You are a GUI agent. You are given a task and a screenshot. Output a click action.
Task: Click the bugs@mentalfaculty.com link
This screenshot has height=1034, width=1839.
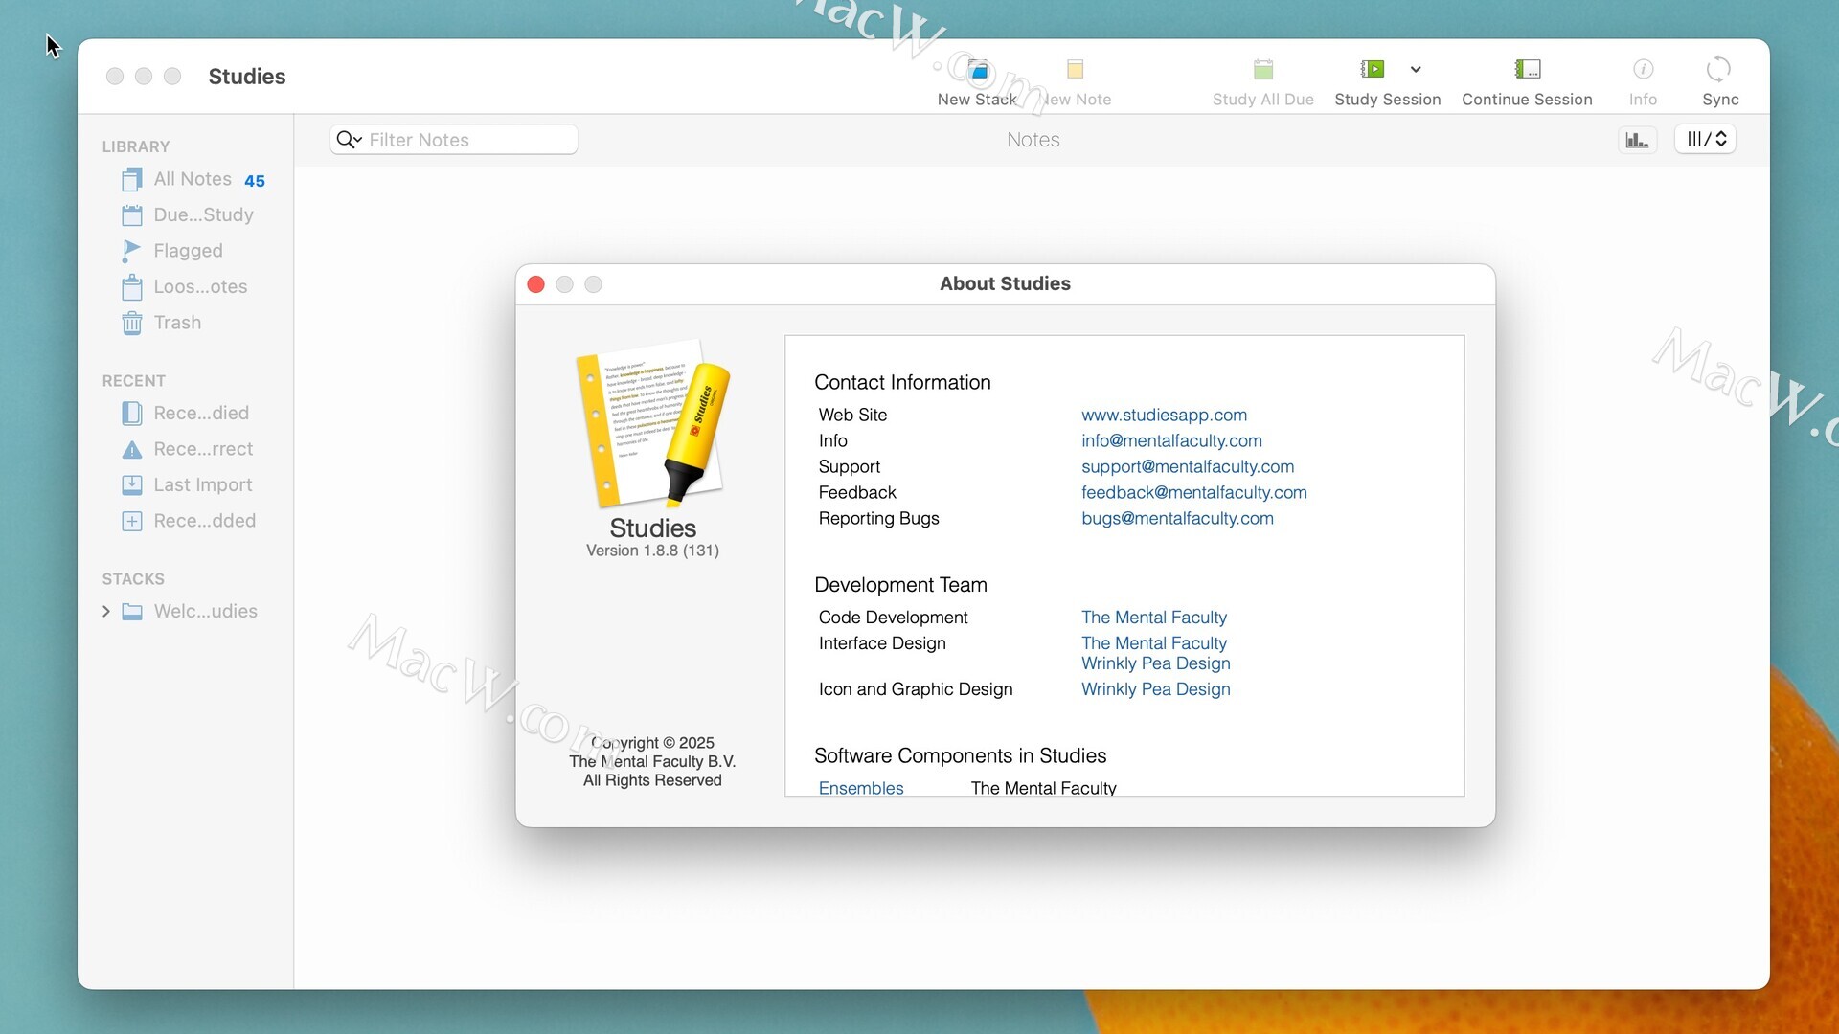[1177, 519]
